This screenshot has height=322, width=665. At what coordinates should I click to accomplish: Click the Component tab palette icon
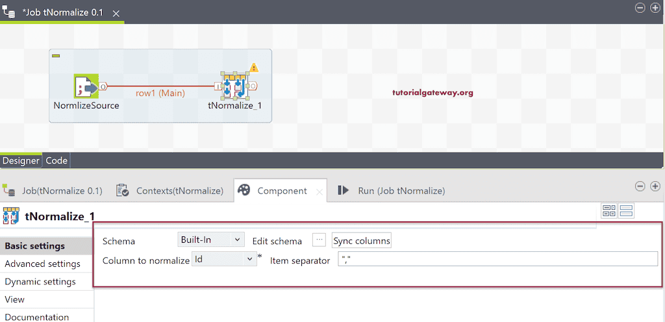(244, 190)
